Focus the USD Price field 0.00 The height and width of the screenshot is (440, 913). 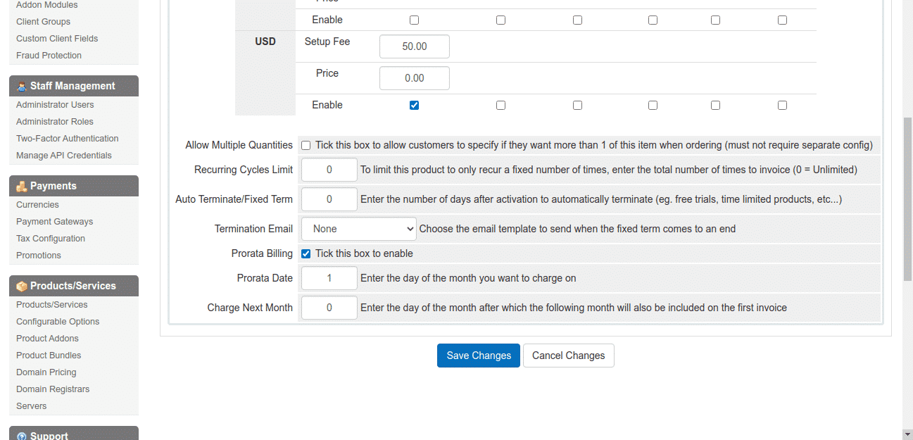pos(415,78)
